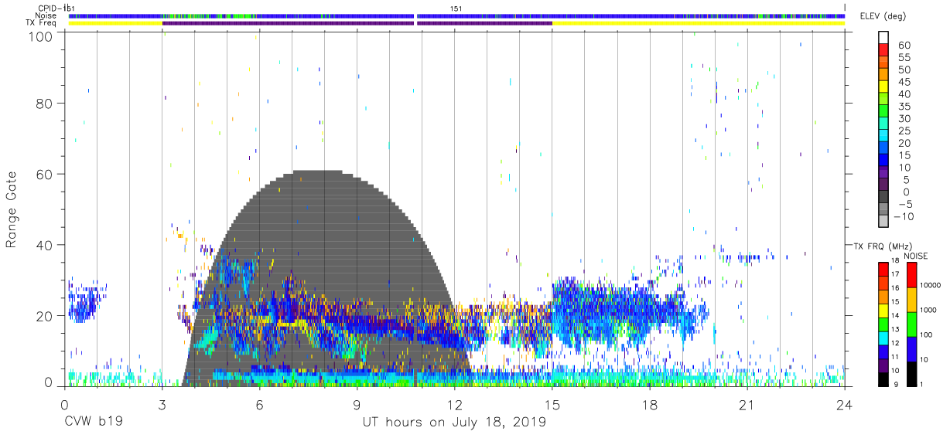Click the '151' CPID value above the plot center
The width and height of the screenshot is (950, 438).
point(456,8)
